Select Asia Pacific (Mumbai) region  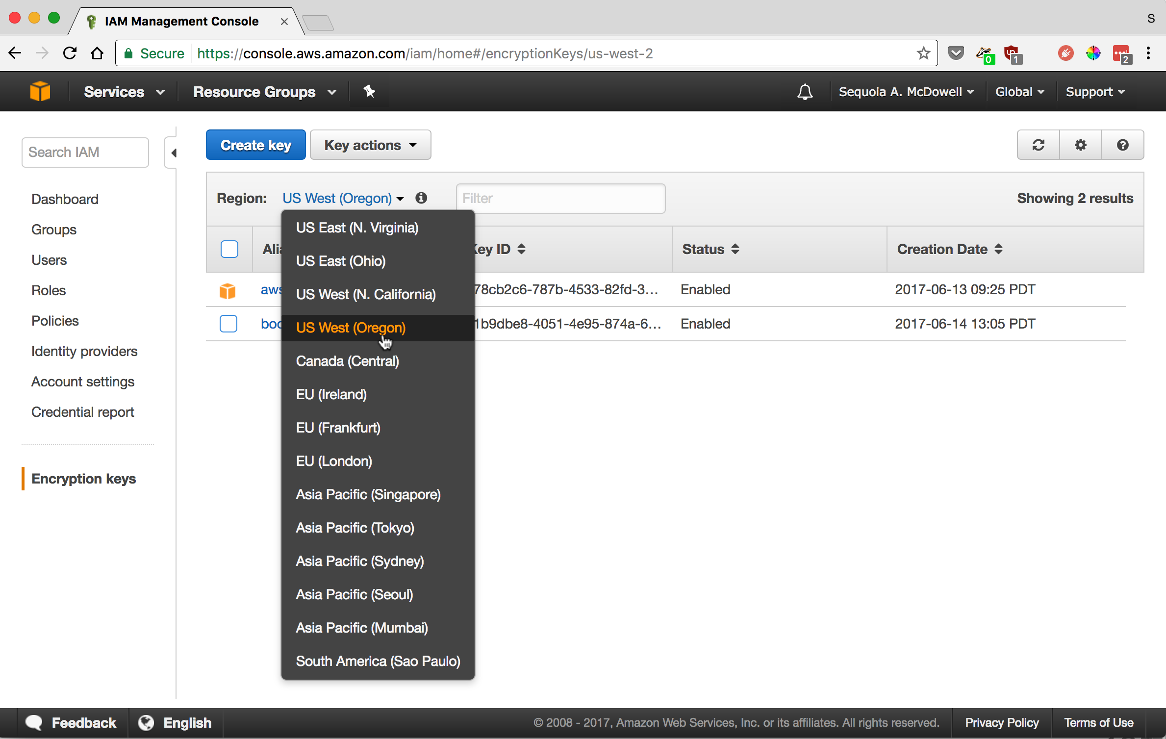[378, 628]
